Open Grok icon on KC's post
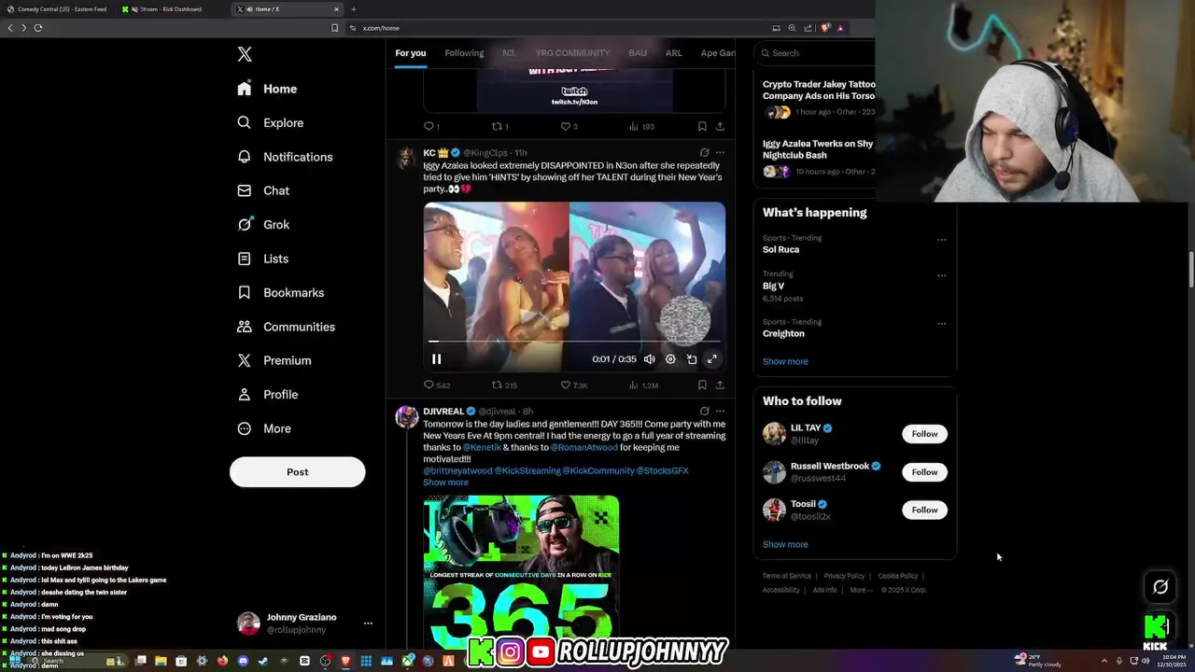1195x672 pixels. [x=704, y=152]
